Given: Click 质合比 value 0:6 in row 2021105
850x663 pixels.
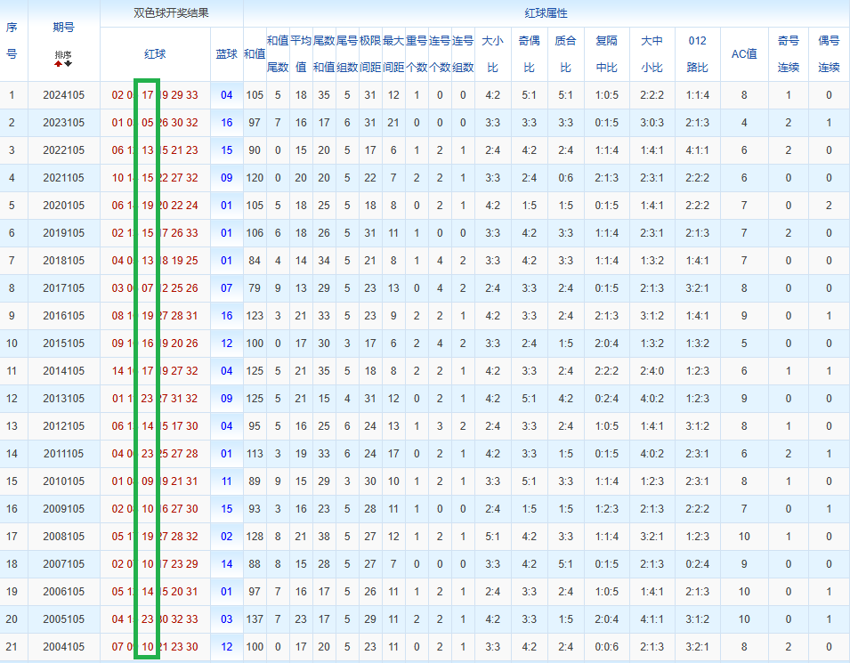Looking at the screenshot, I should click(565, 178).
